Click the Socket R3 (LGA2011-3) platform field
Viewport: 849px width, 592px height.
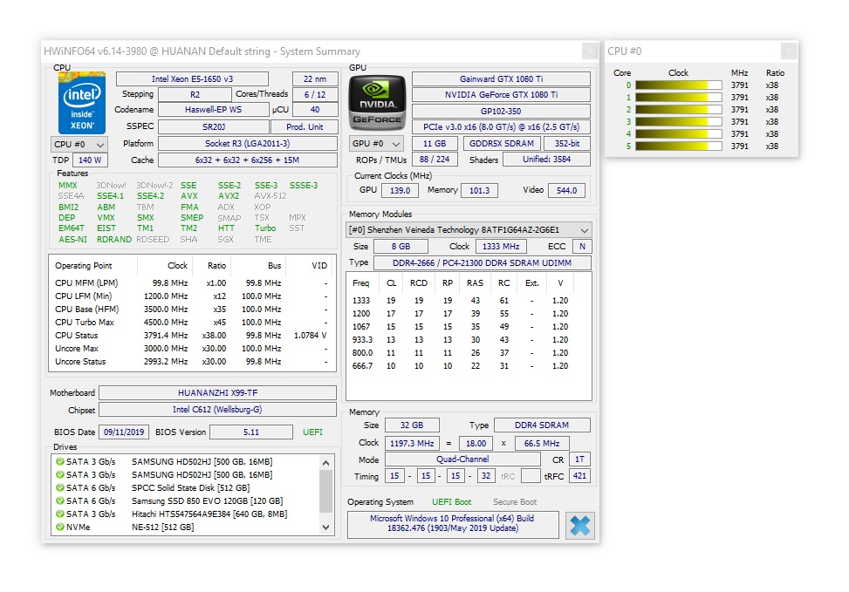[x=248, y=143]
